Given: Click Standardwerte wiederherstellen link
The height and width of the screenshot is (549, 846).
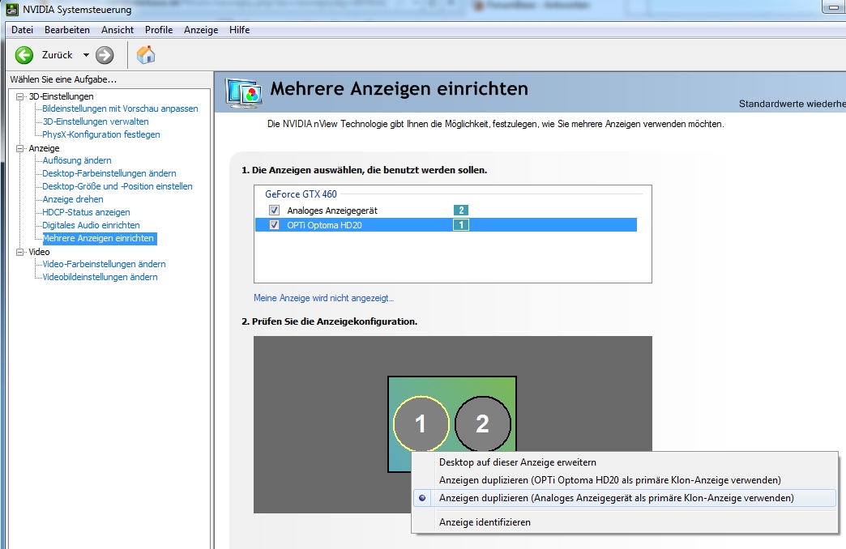Looking at the screenshot, I should pyautogui.click(x=792, y=104).
